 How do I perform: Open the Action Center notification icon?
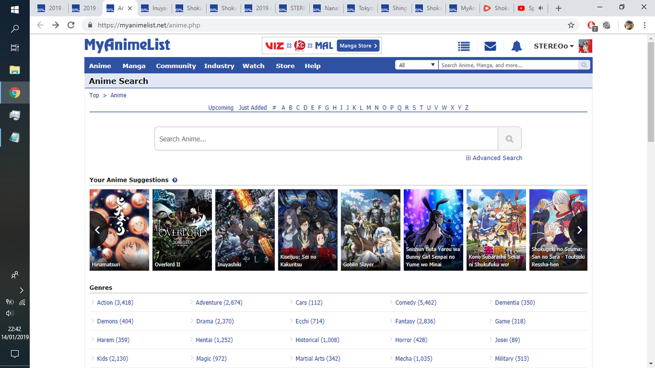tap(15, 354)
